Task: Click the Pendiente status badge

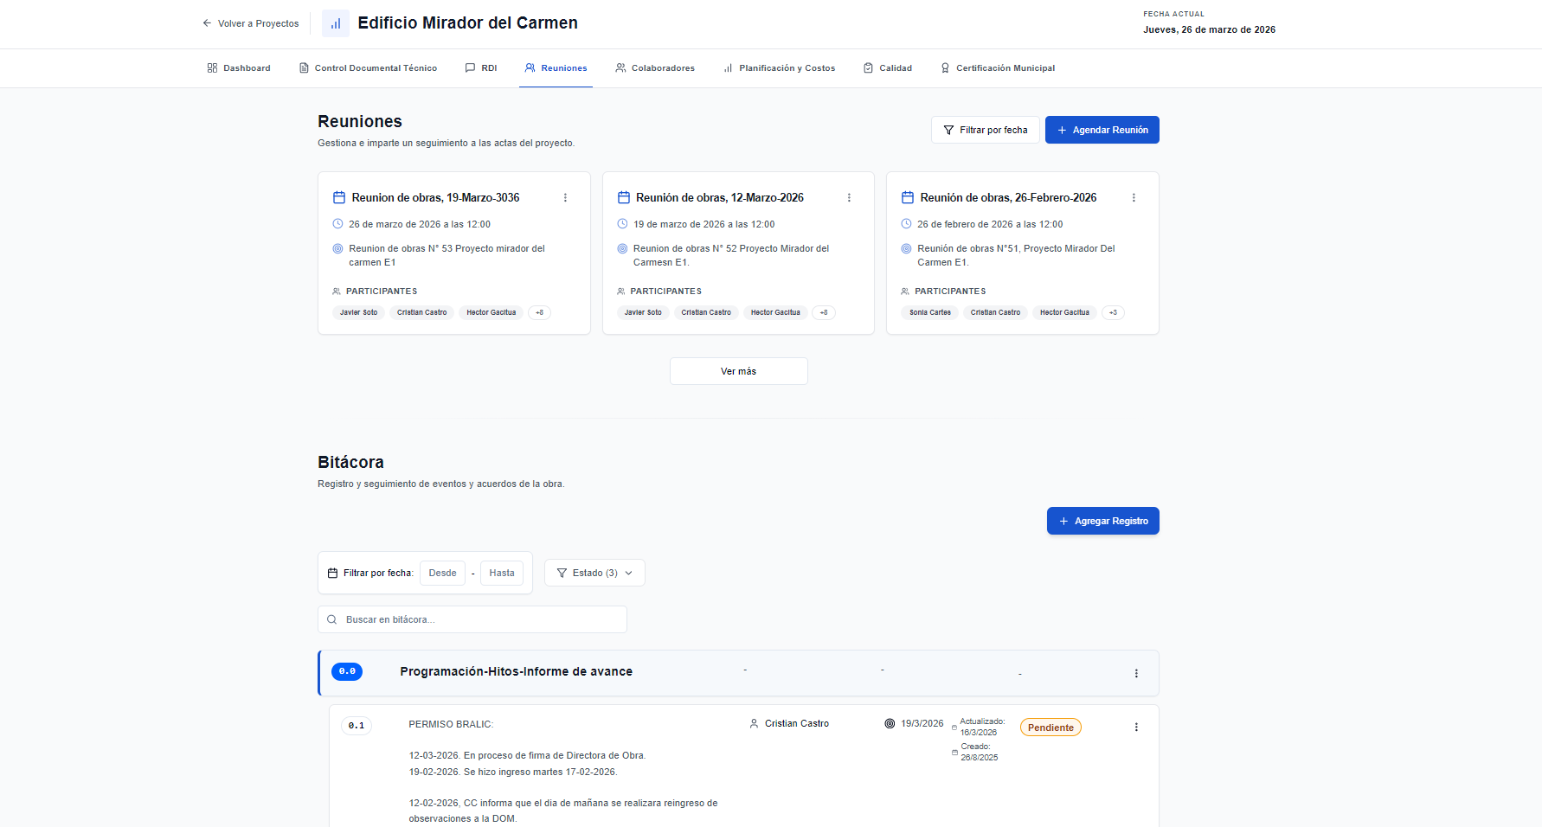Action: tap(1050, 728)
